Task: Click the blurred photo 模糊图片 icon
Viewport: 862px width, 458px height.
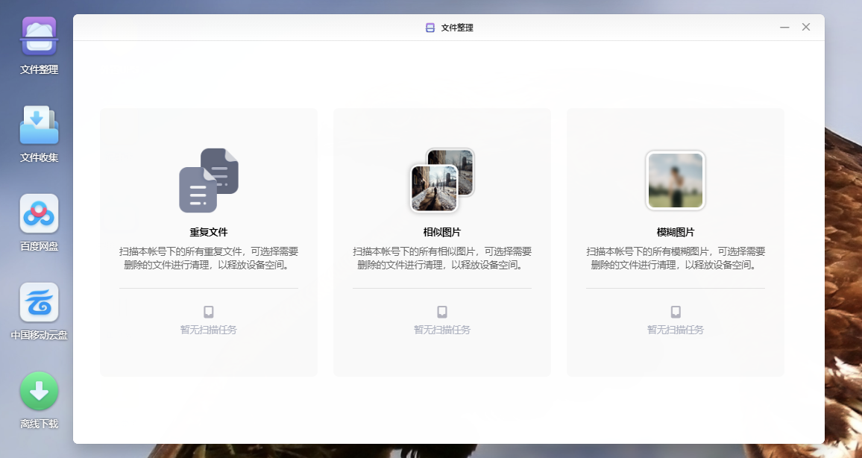Action: tap(676, 181)
